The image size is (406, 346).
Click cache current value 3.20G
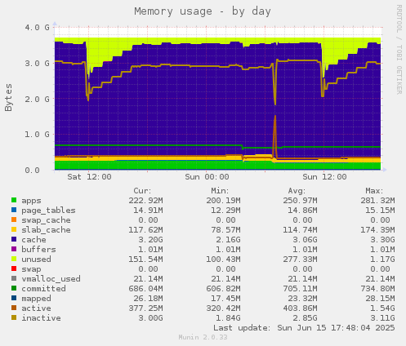pos(150,240)
